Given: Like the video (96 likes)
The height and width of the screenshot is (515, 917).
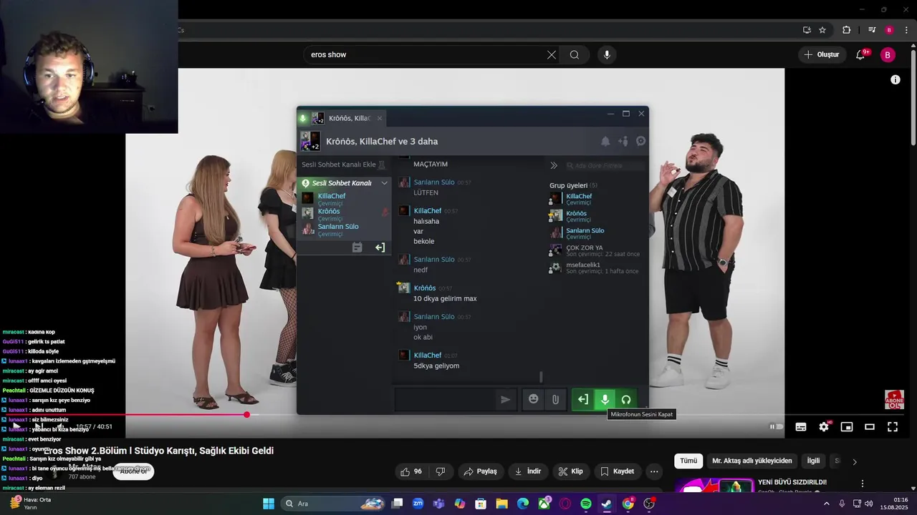Looking at the screenshot, I should pyautogui.click(x=411, y=471).
